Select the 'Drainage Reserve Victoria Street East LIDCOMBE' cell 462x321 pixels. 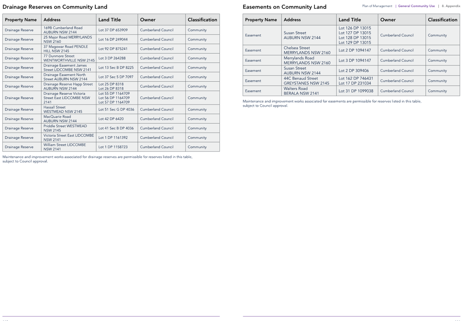69,98
